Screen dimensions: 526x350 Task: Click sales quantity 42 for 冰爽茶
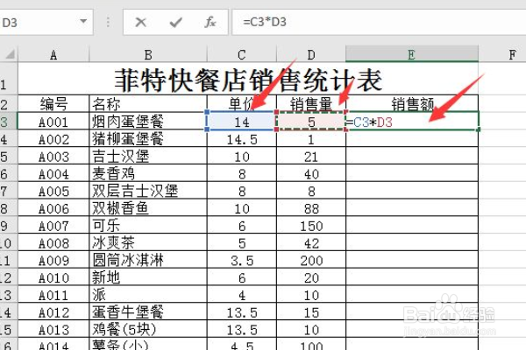click(x=311, y=243)
